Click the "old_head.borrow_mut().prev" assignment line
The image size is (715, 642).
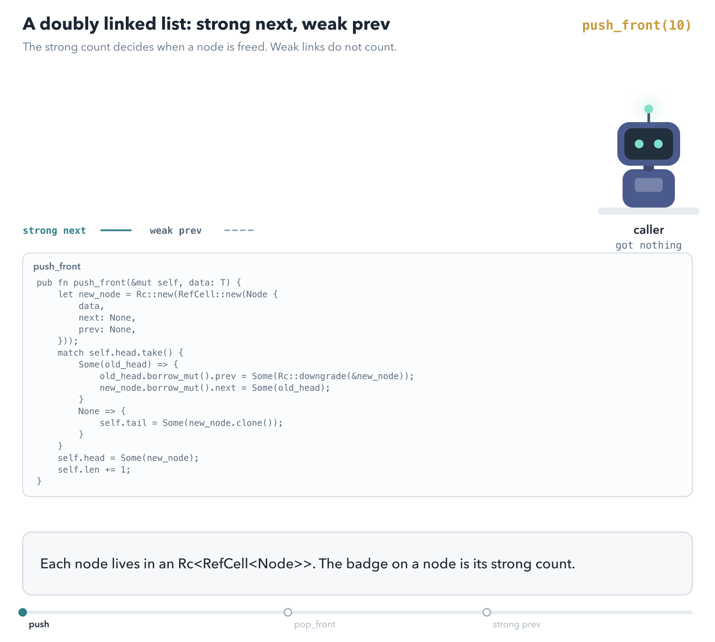click(x=257, y=376)
